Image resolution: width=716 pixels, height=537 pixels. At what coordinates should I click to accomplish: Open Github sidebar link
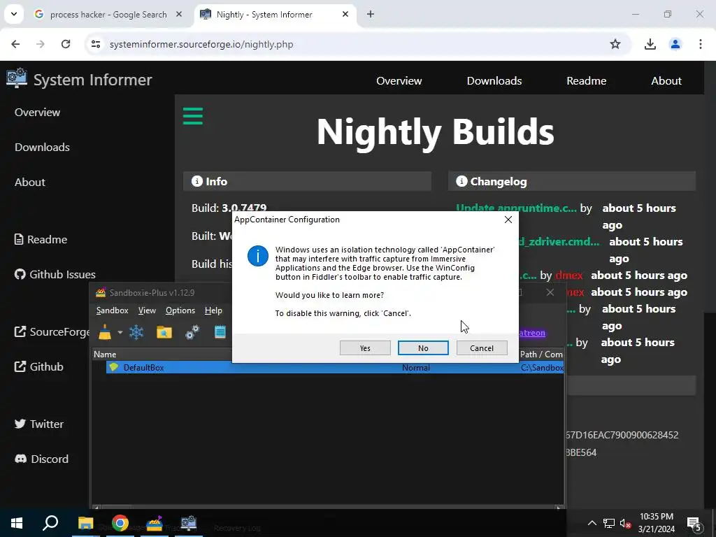(39, 366)
